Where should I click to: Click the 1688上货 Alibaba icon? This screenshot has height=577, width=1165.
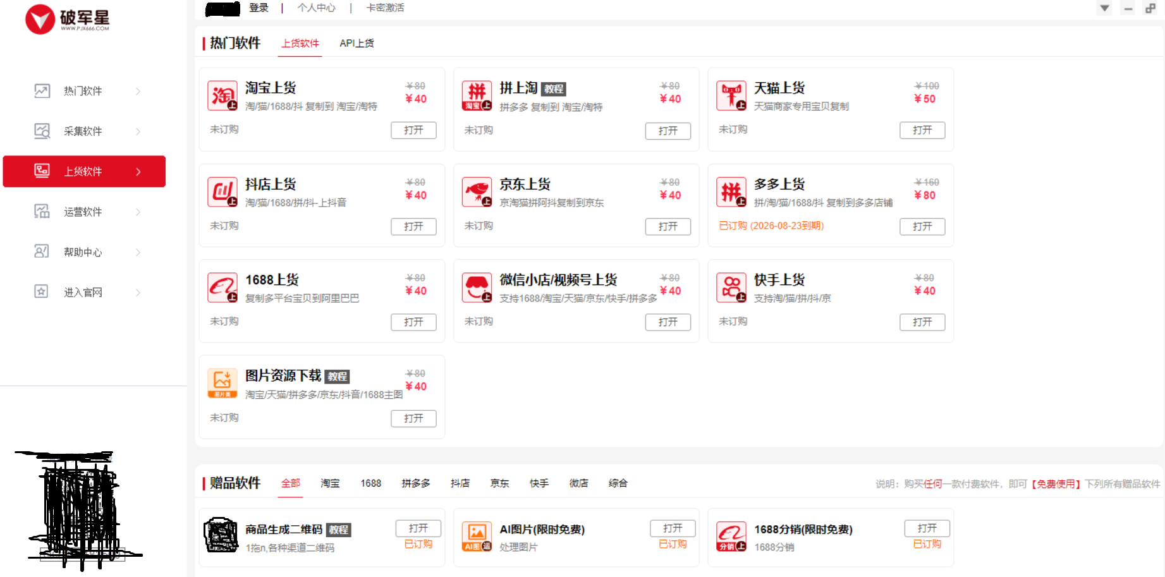[223, 288]
